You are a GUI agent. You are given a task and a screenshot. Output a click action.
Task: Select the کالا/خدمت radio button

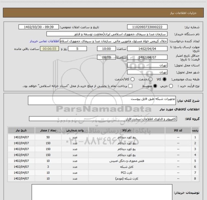(132, 79)
